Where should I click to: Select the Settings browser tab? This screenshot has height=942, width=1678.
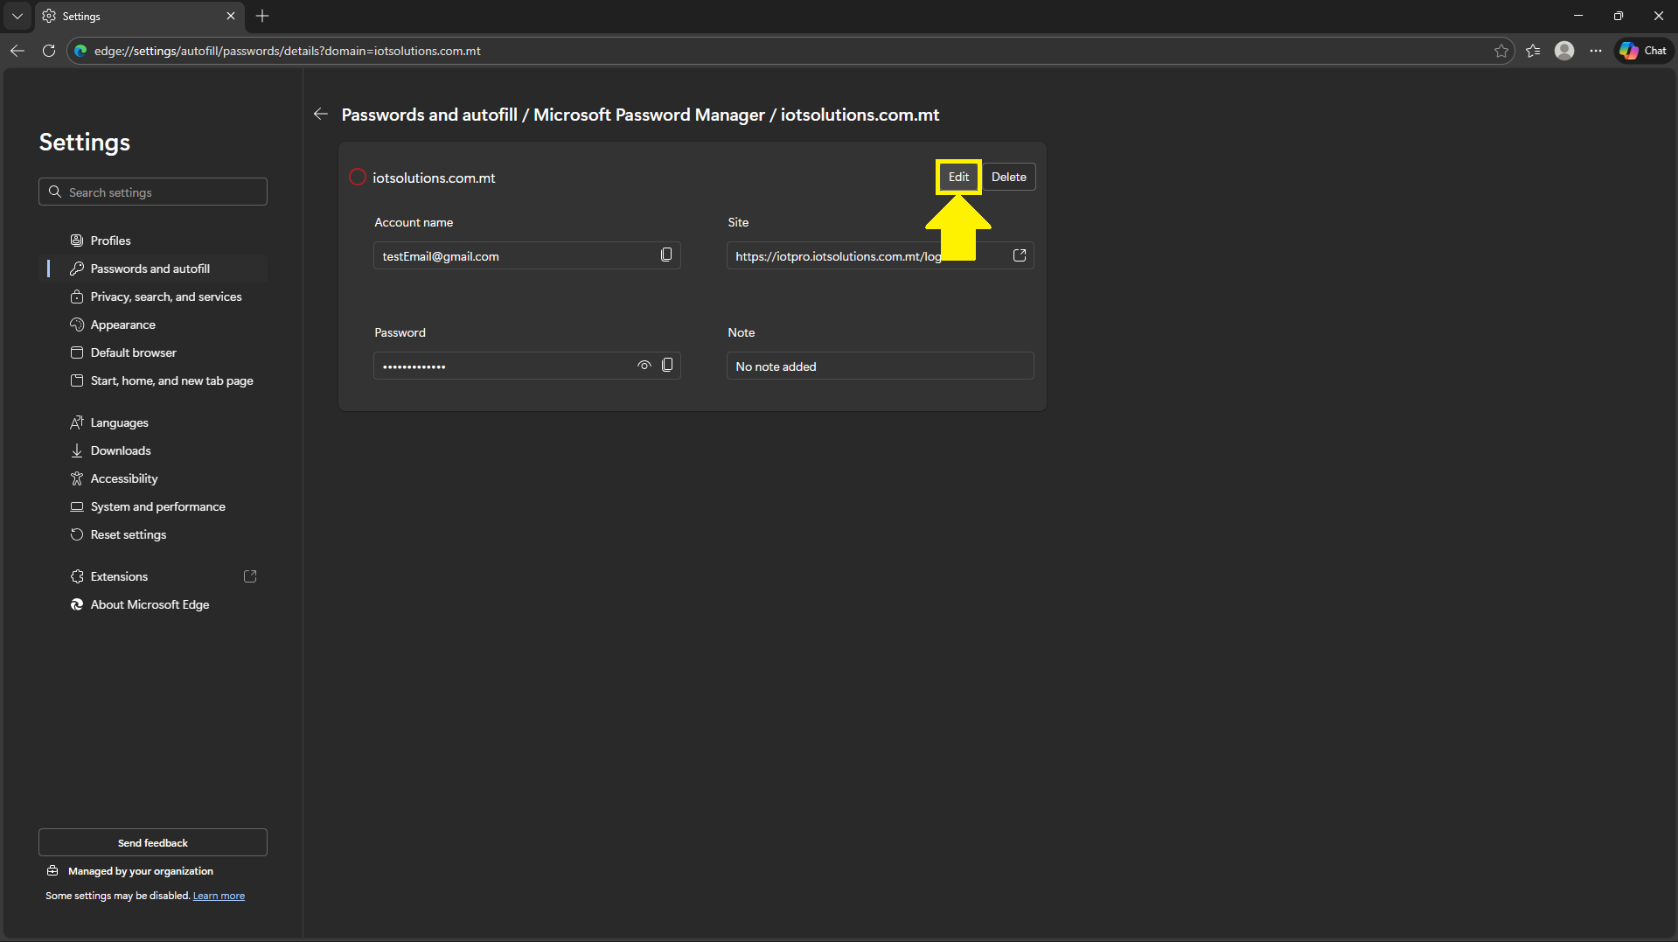coord(140,16)
